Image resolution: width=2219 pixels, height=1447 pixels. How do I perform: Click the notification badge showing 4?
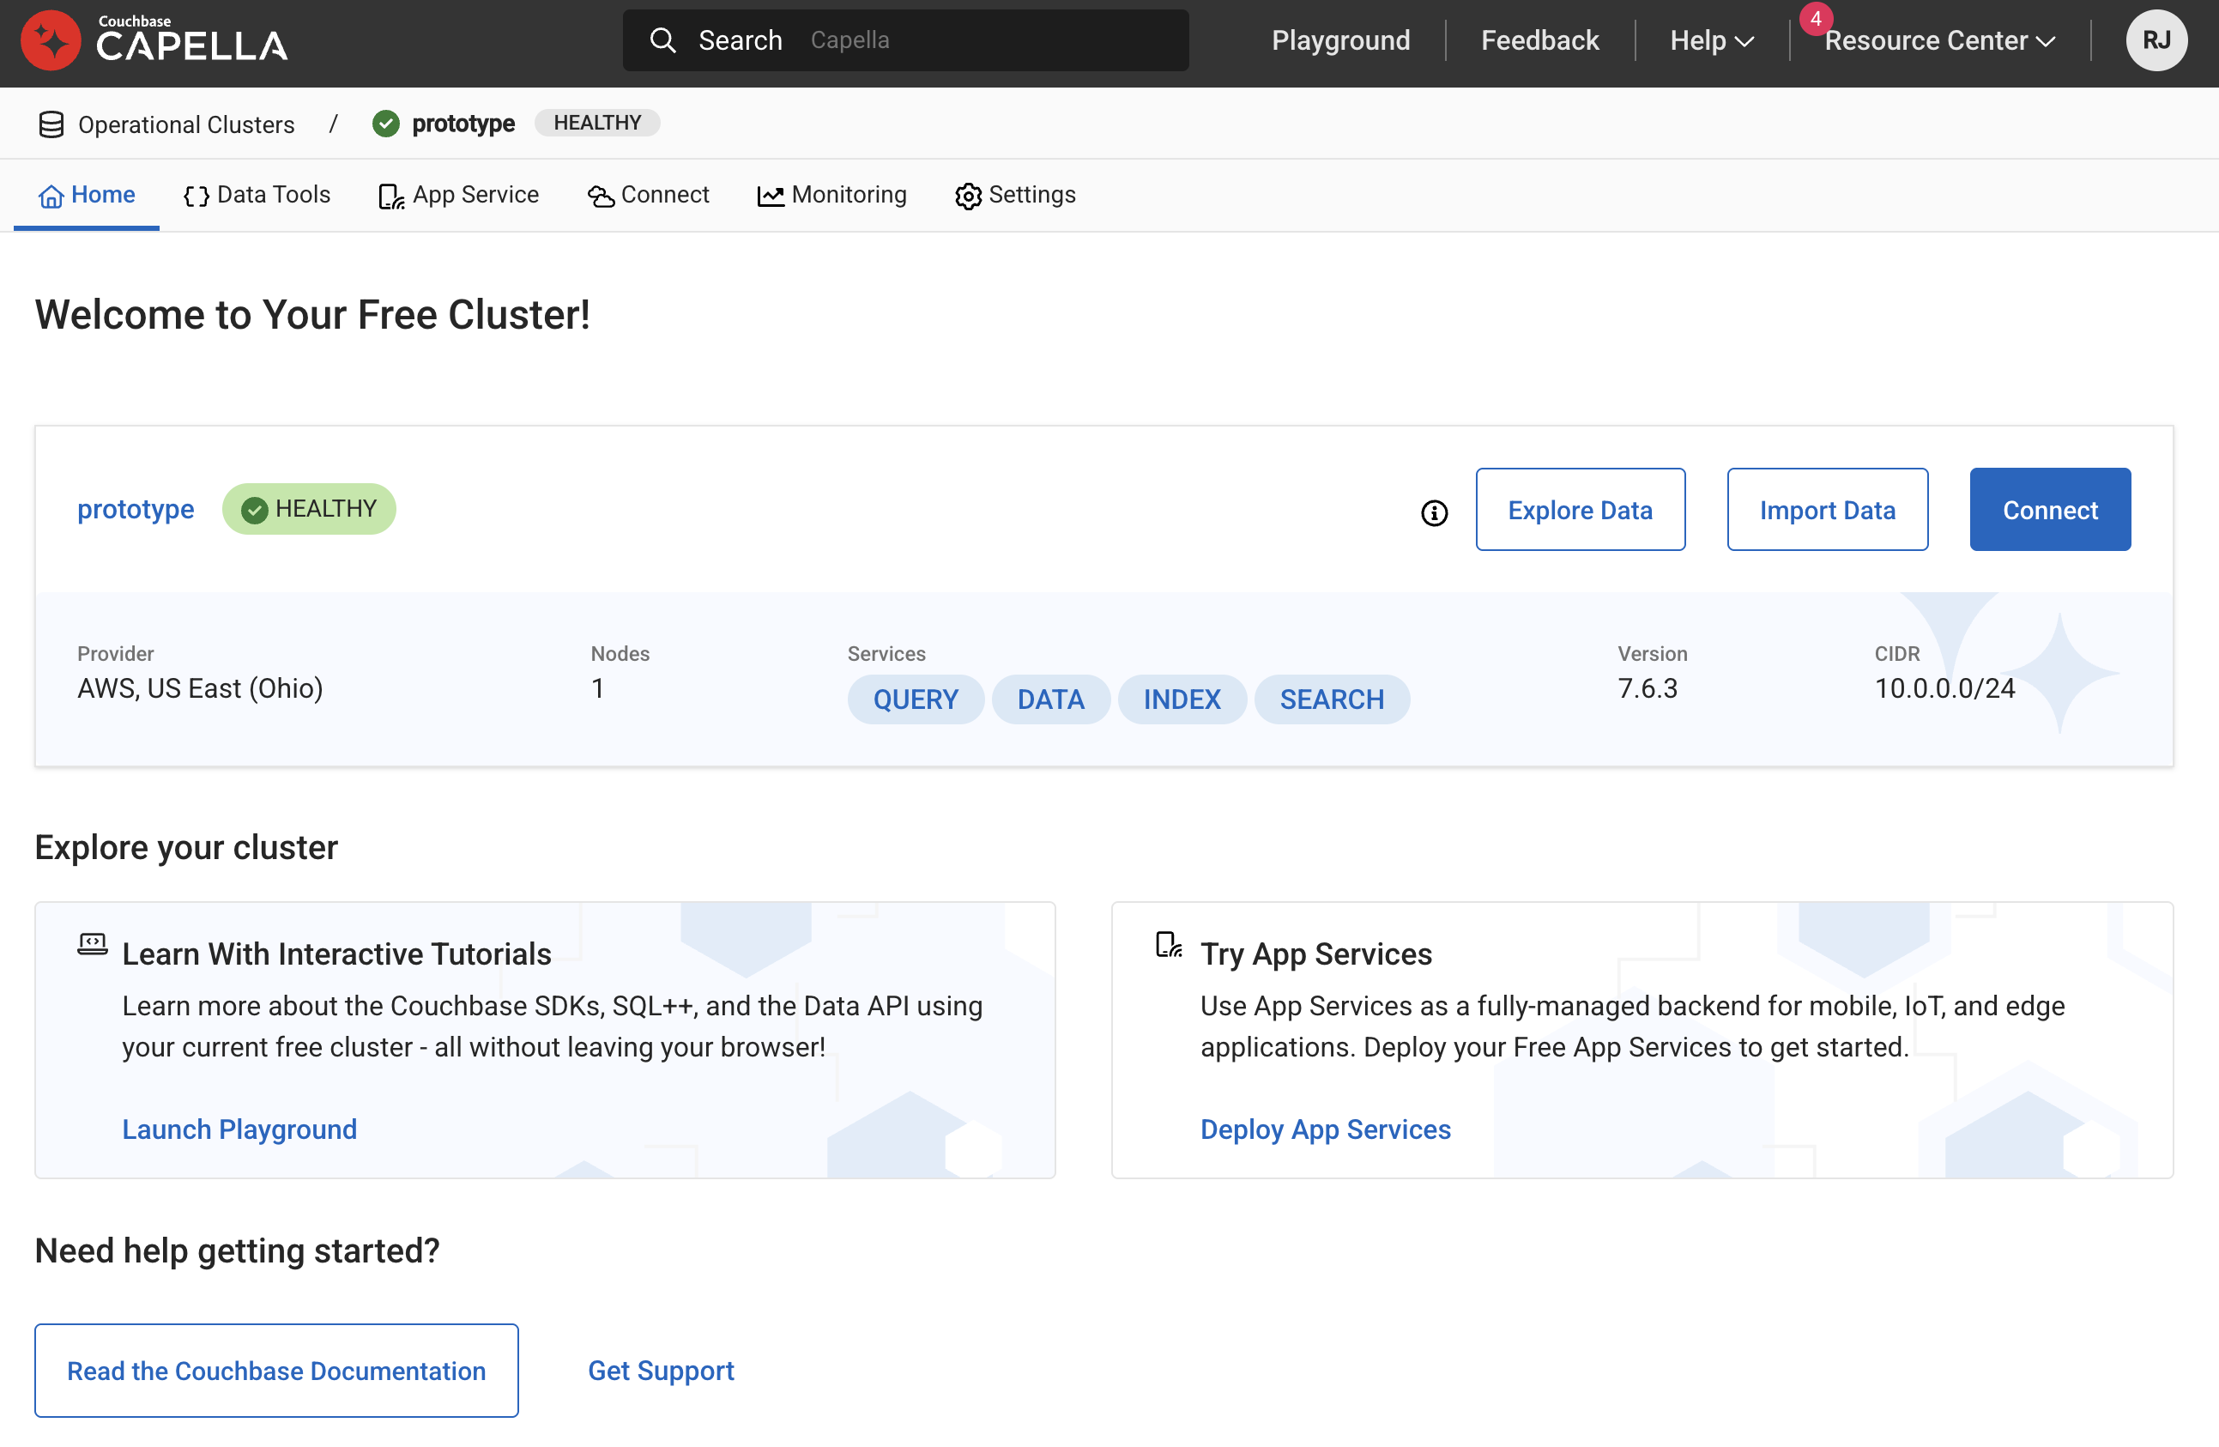point(1816,19)
